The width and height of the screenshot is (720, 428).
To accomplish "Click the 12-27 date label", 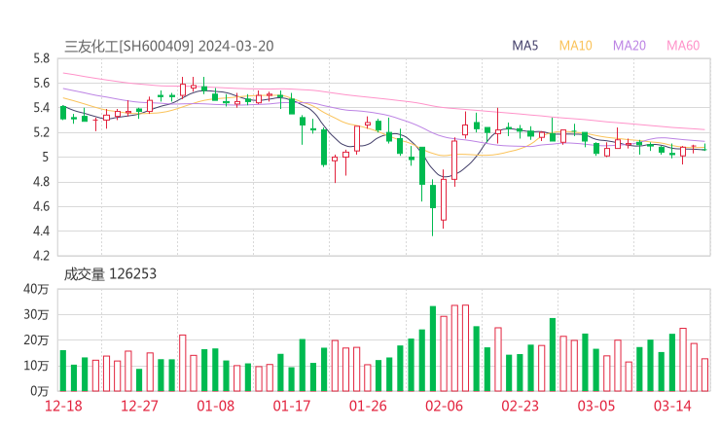I will click(139, 406).
